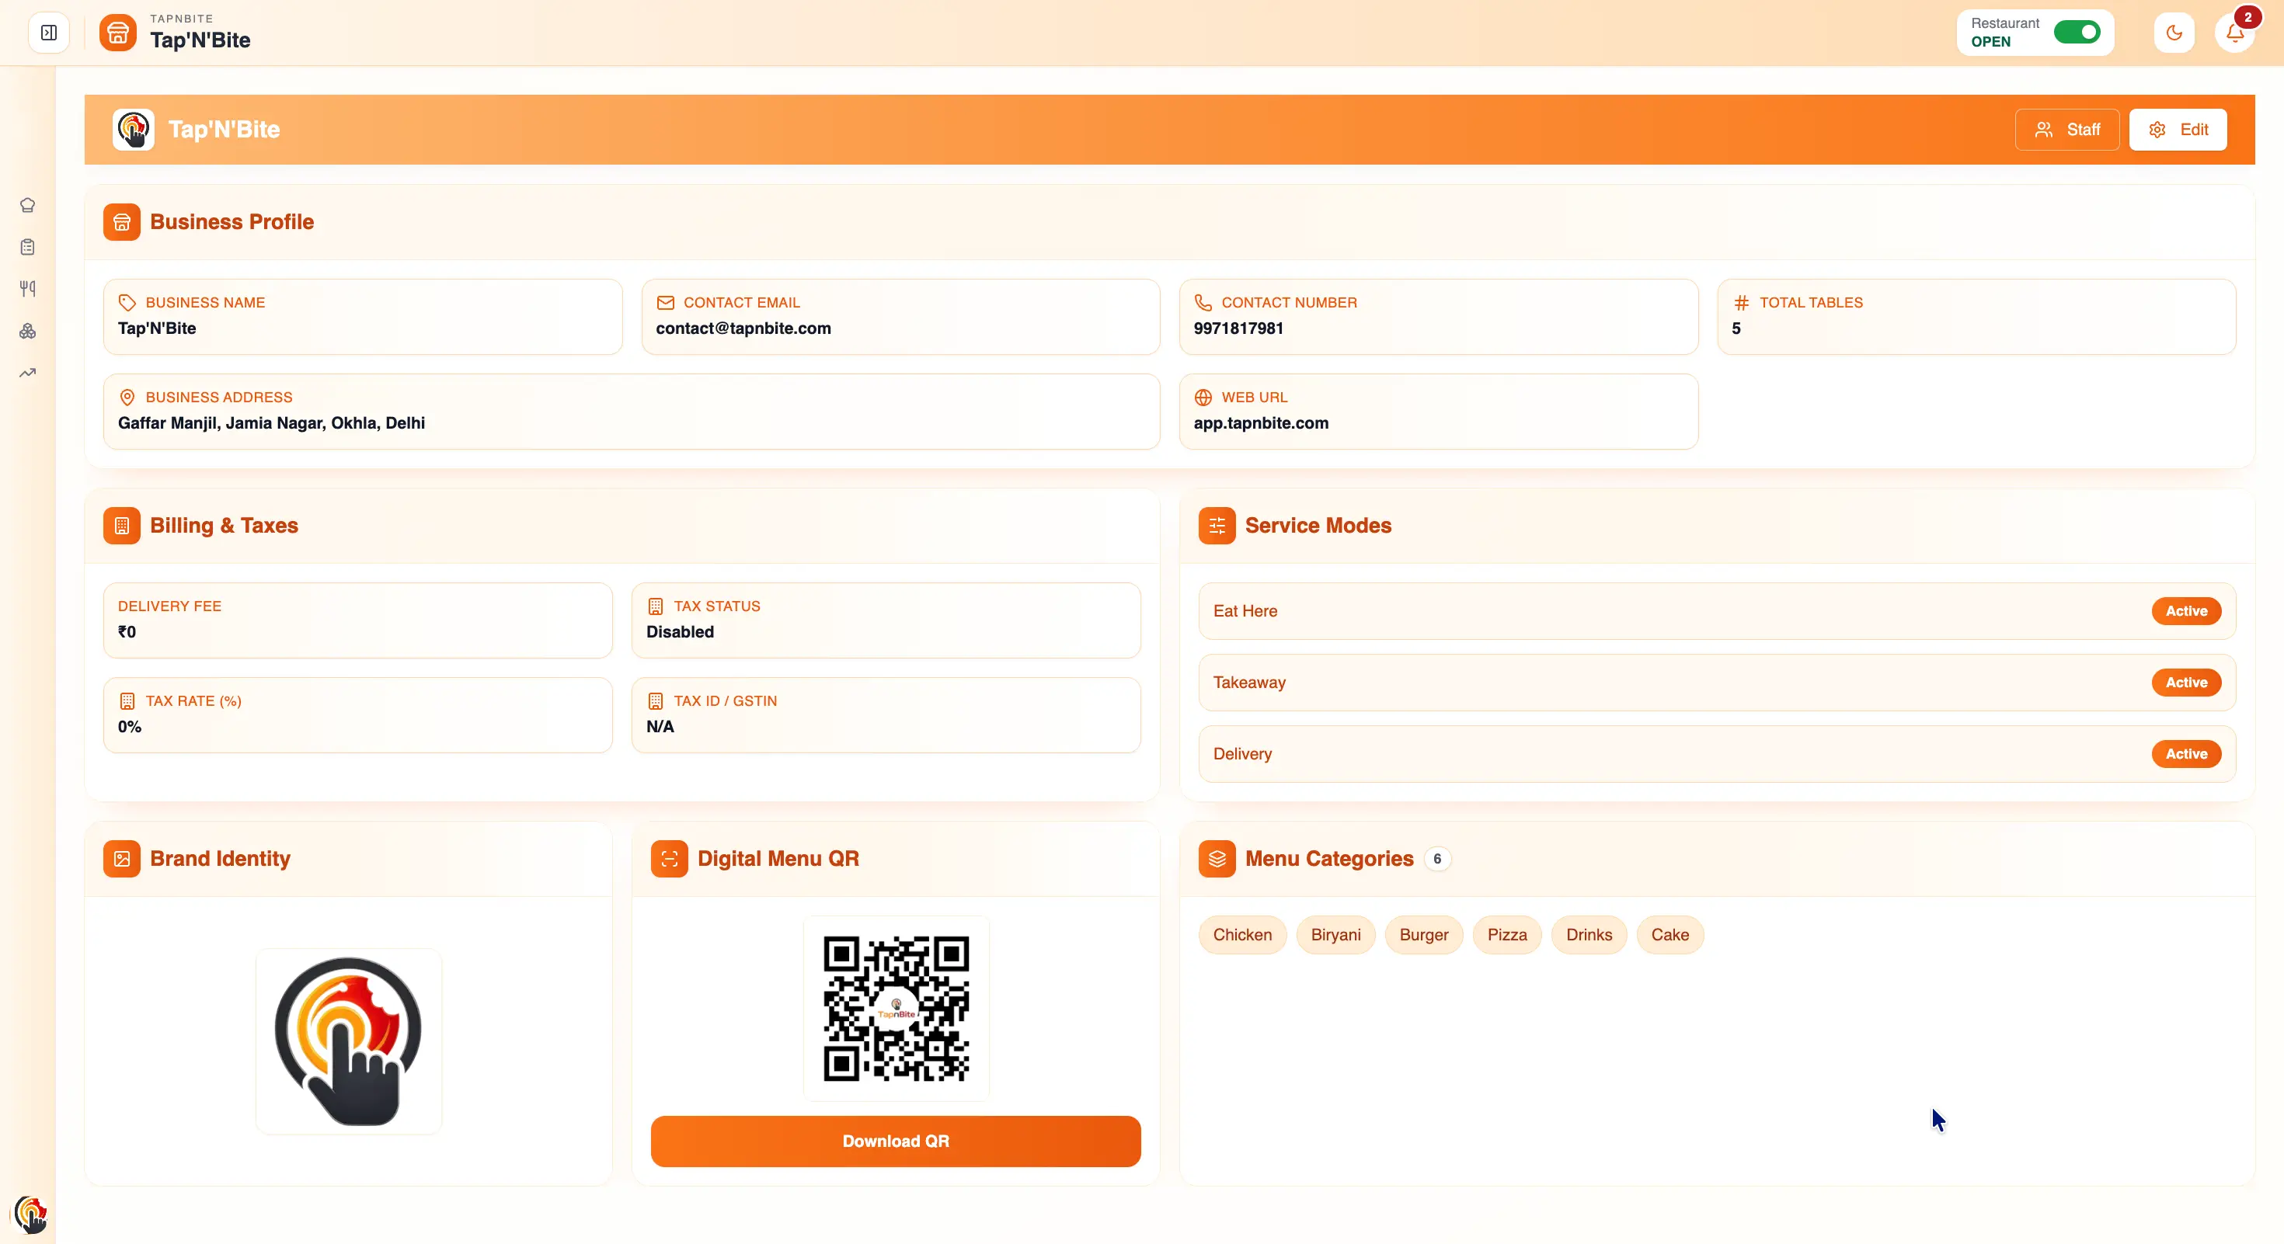
Task: Click the Tax Rate value 0%
Action: point(130,727)
